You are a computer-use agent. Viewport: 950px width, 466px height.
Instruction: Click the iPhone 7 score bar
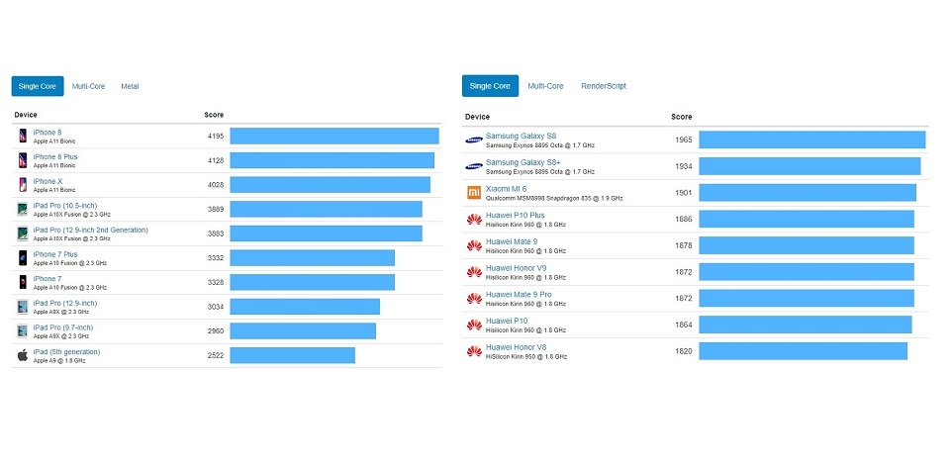312,282
